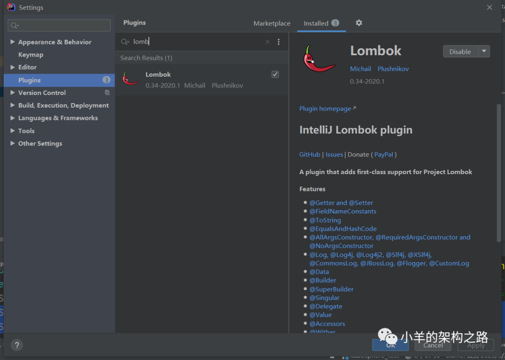Open the @Getter and @Setter feature link
505x360 pixels.
pyautogui.click(x=341, y=203)
